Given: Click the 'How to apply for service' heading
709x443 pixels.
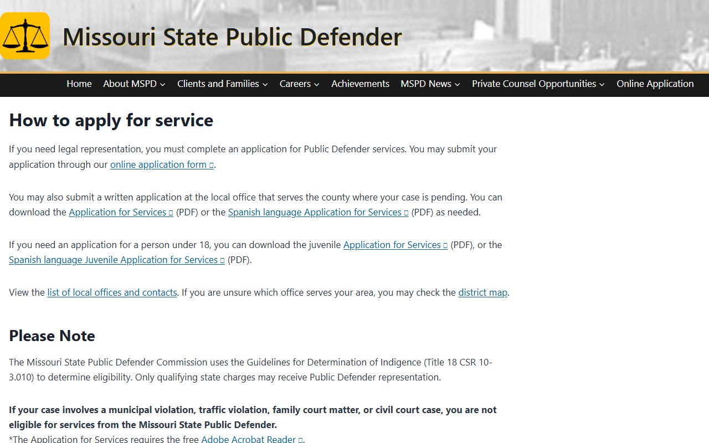Looking at the screenshot, I should click(x=111, y=120).
